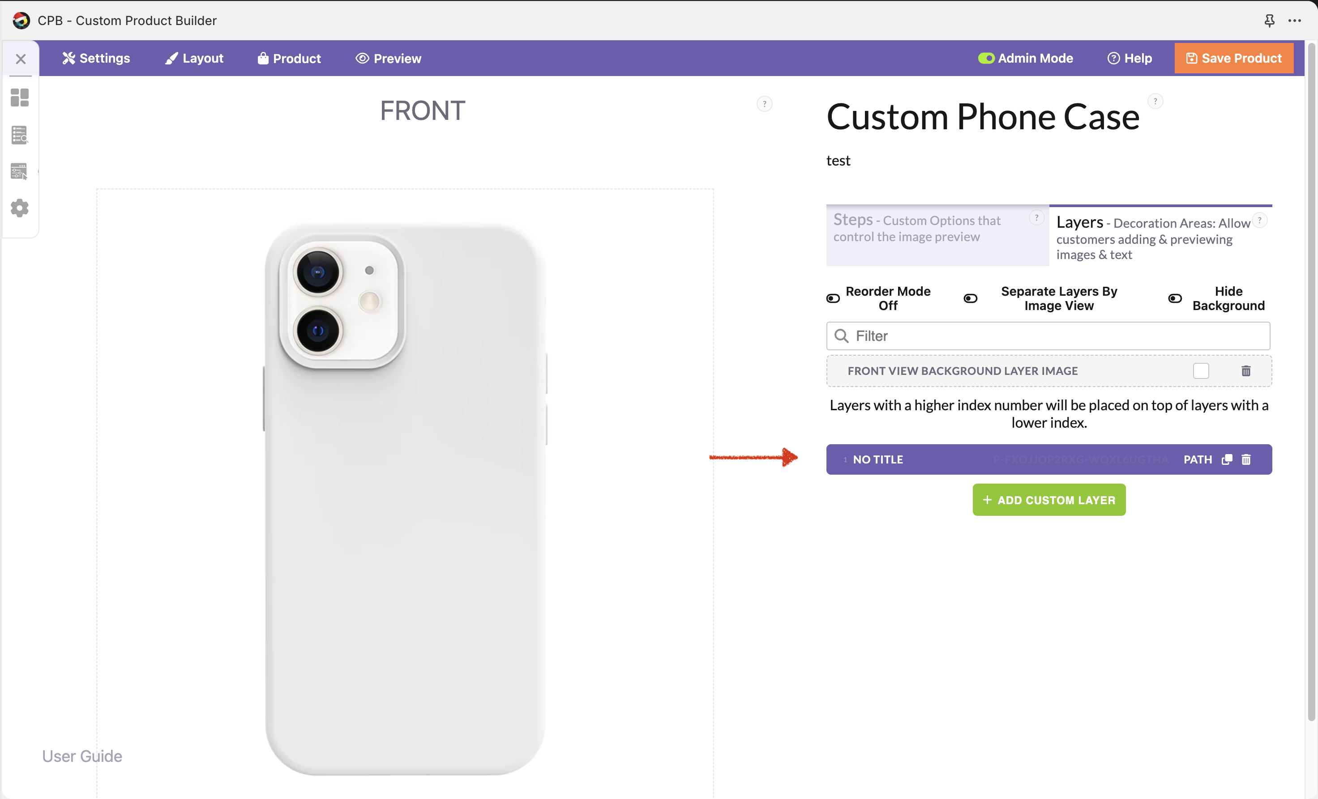Screen dimensions: 1318x799
Task: Open the Layout menu
Action: (x=194, y=58)
